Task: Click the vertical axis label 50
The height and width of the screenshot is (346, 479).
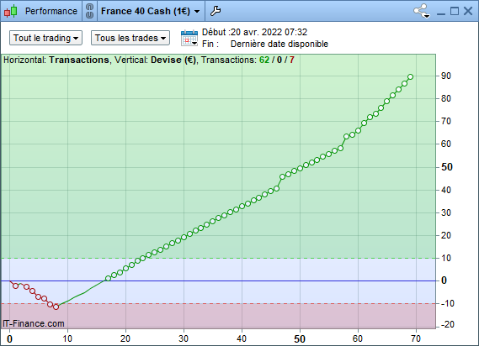Action: tap(447, 167)
